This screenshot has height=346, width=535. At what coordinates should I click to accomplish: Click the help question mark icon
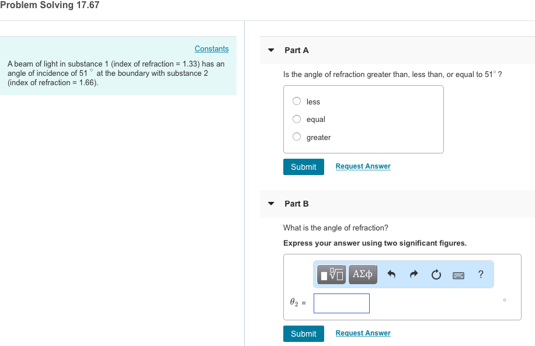[x=480, y=274]
